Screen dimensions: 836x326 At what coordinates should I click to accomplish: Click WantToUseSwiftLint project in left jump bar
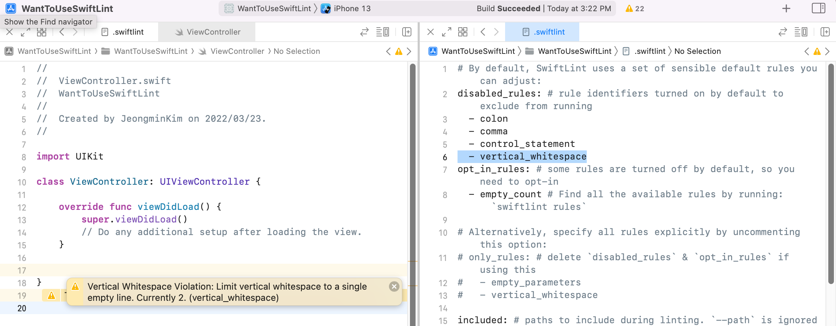[x=48, y=51]
